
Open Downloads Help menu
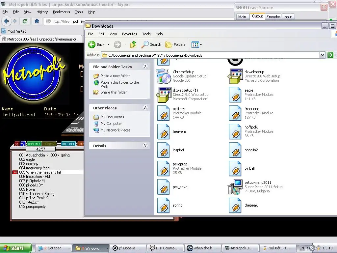[159, 34]
